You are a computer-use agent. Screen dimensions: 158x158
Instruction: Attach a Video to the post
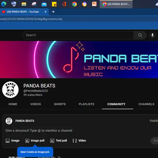point(79,141)
